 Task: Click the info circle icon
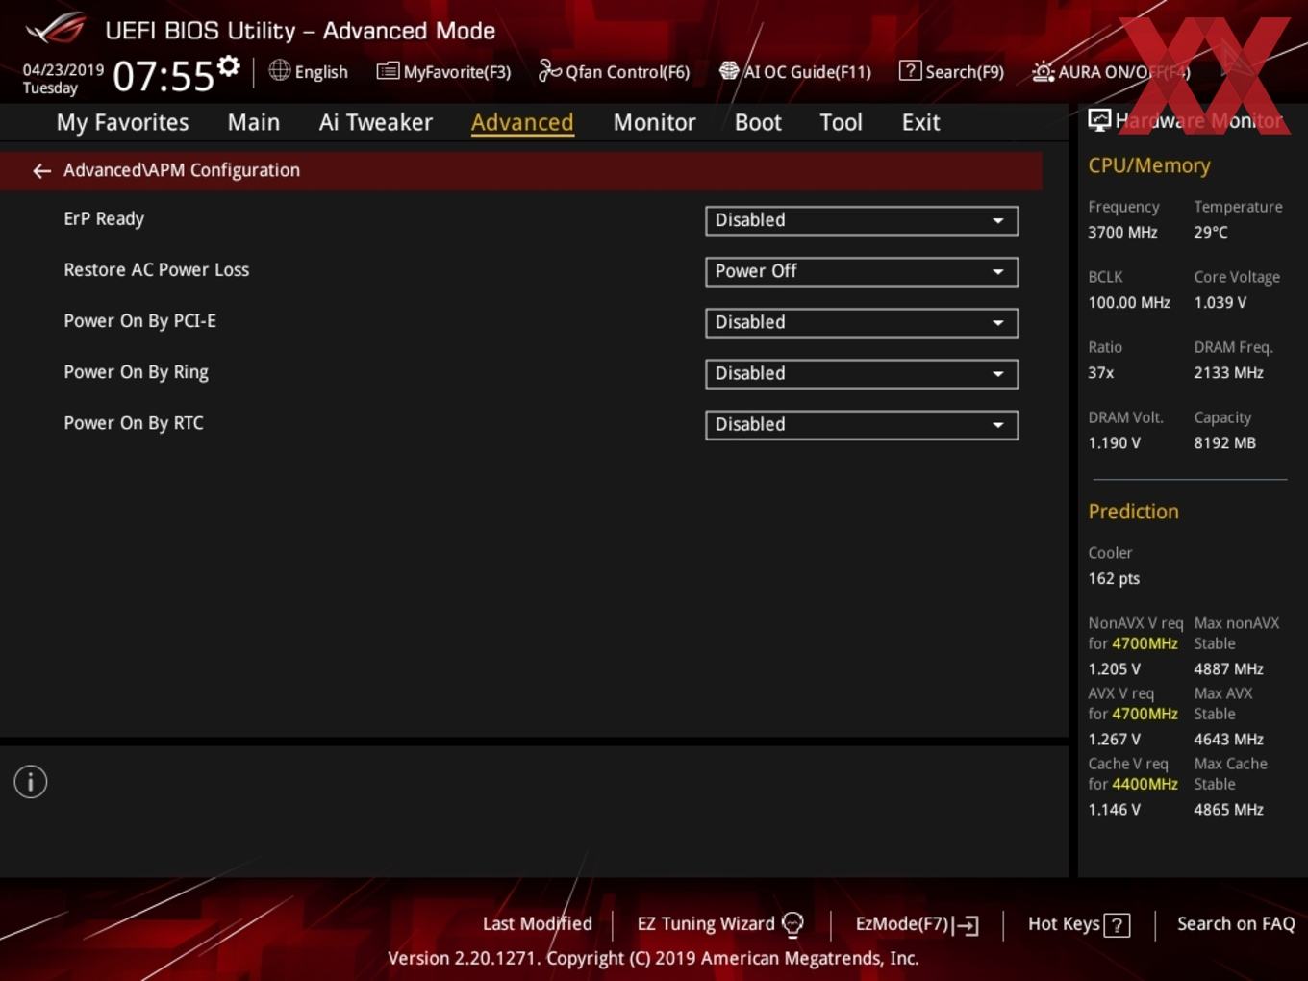point(31,782)
